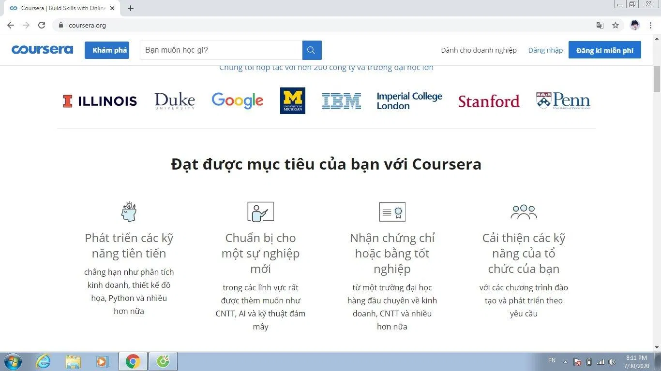Open the Chrome three-dot menu

(x=650, y=25)
